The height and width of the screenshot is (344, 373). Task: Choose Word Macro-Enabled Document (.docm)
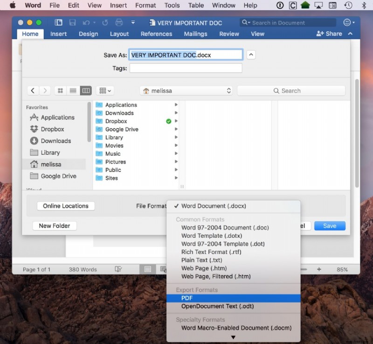click(234, 328)
